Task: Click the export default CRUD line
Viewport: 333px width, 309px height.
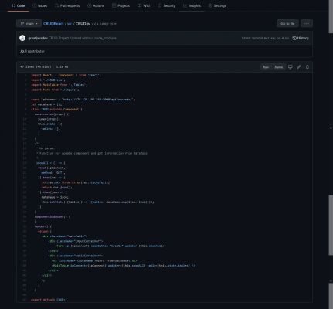Action: [48, 300]
